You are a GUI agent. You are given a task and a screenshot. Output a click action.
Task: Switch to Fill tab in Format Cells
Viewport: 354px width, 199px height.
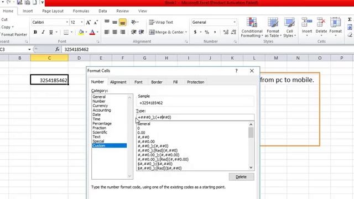(x=175, y=82)
